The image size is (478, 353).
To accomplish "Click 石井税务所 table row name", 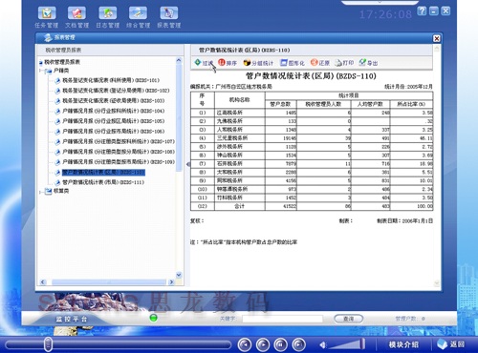I will (229, 163).
